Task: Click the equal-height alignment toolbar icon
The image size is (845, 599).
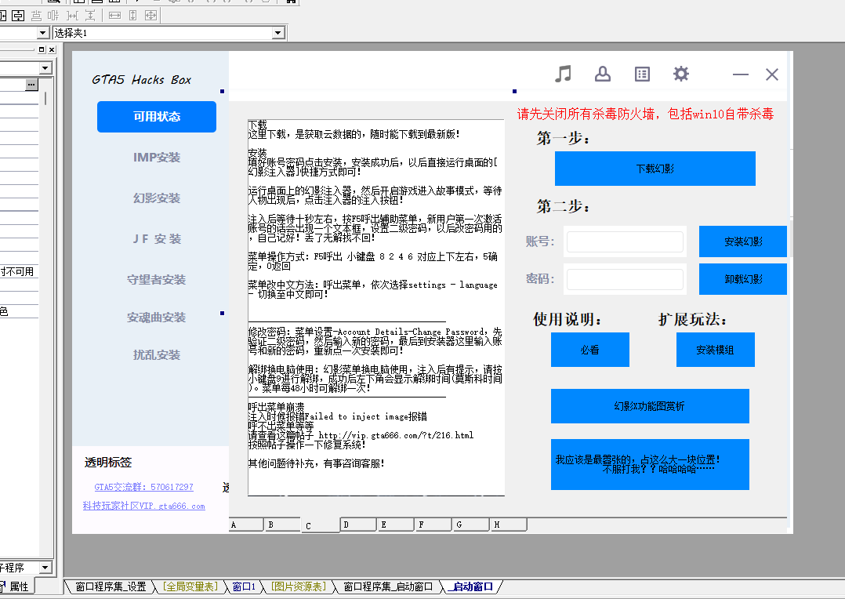Action: click(x=132, y=16)
